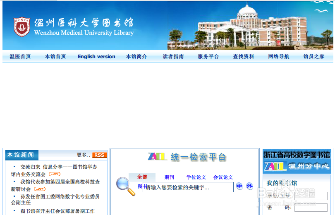Click the 中 Chinese search button

pyautogui.click(x=239, y=186)
